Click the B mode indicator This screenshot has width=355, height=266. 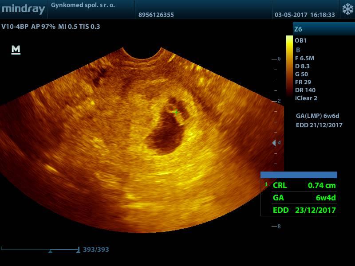298,50
